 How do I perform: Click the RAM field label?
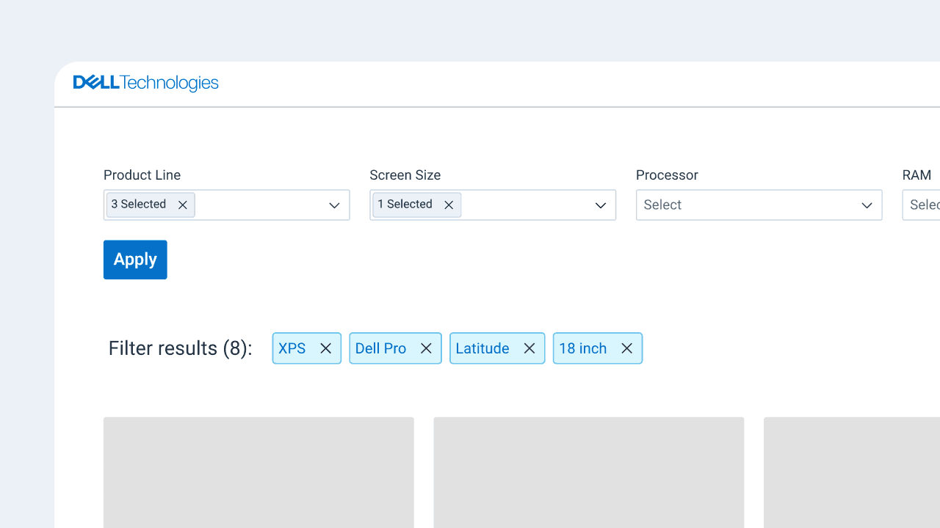coord(916,175)
